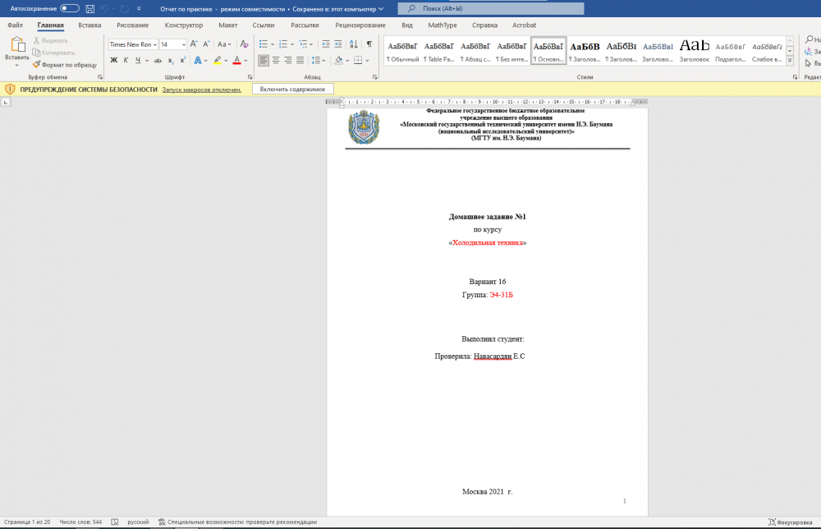Click the increase indent icon
Image resolution: width=821 pixels, height=529 pixels.
(338, 44)
